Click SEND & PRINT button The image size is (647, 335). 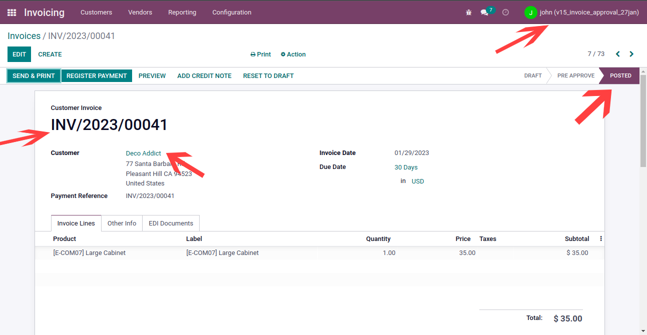pyautogui.click(x=34, y=76)
